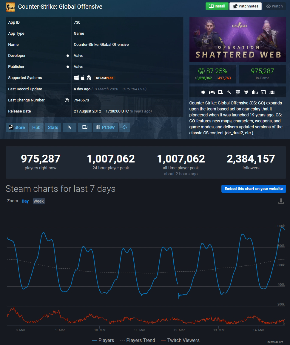Click the Watch button
The image size is (290, 345).
click(274, 6)
